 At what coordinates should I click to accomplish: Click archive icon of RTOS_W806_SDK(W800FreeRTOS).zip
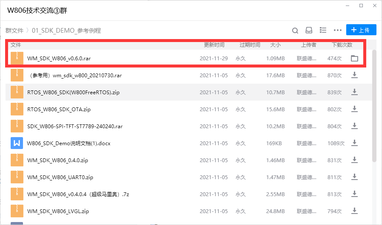coord(17,92)
